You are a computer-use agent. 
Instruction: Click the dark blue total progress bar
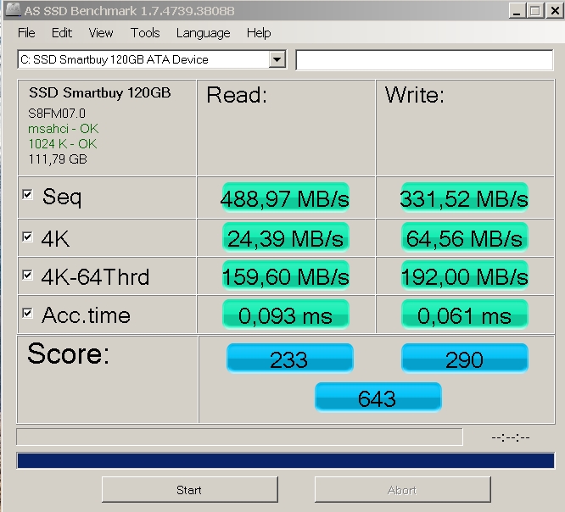[x=286, y=460]
